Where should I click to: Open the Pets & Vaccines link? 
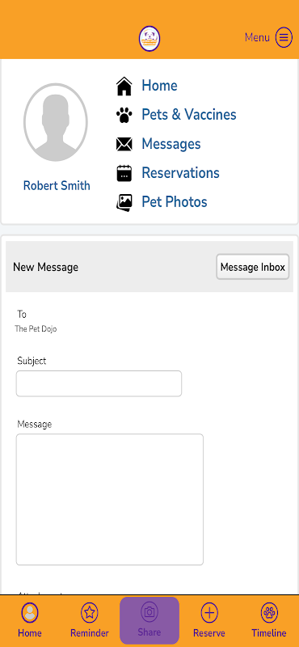point(189,114)
